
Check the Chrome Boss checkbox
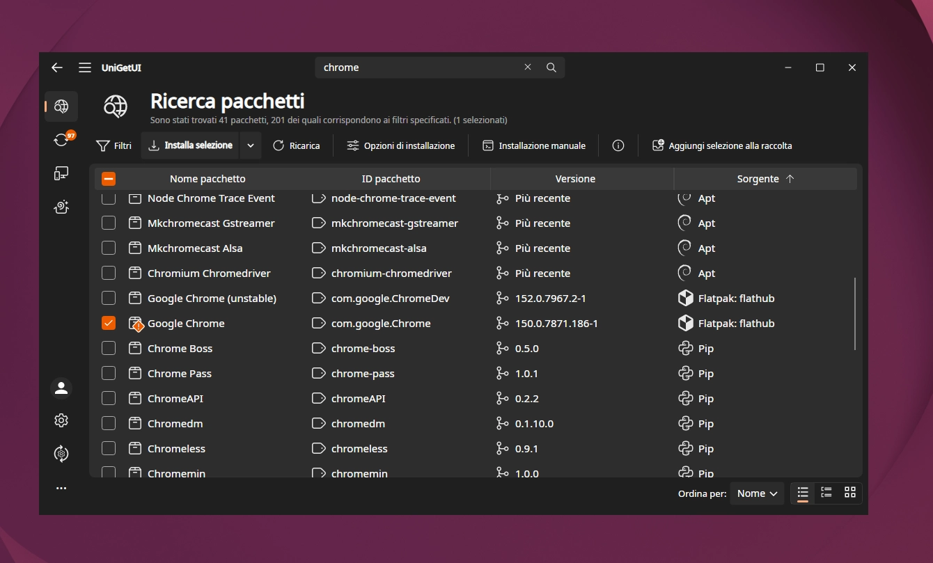point(109,349)
